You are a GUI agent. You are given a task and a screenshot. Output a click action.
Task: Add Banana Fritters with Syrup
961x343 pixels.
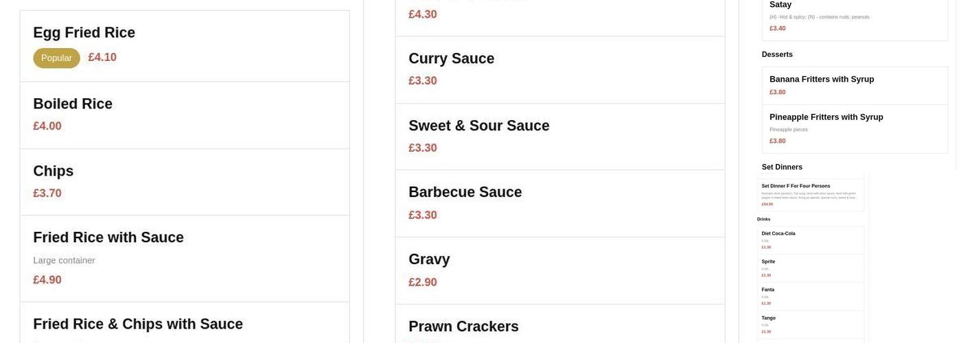(x=855, y=85)
